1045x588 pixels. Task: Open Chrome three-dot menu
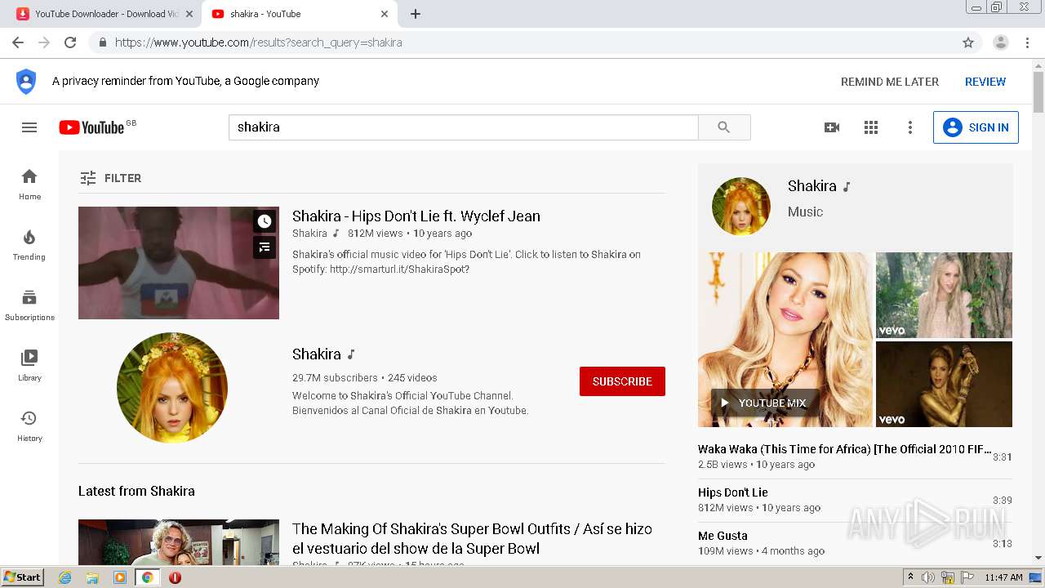pyautogui.click(x=1027, y=42)
